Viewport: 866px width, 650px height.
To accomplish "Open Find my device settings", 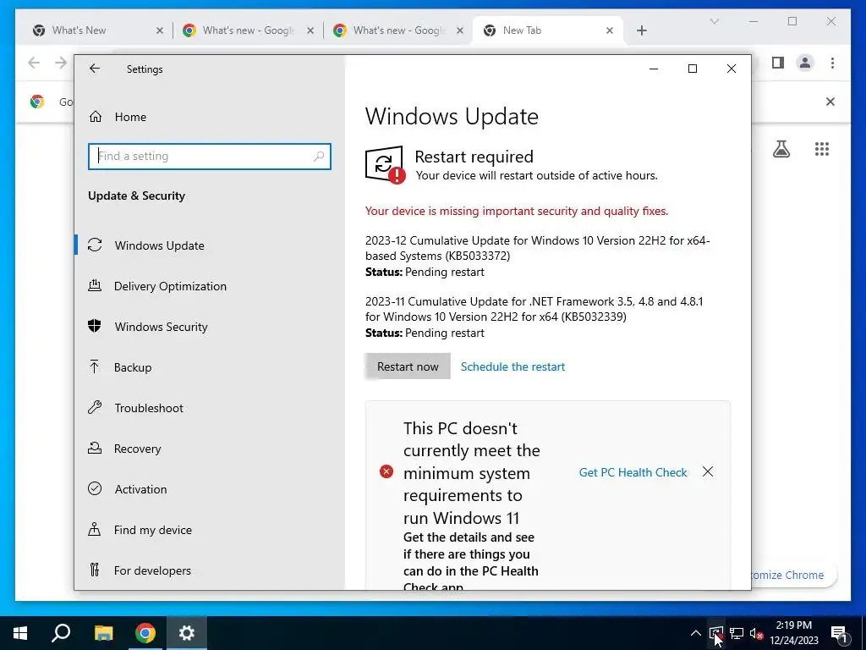I will (x=210, y=530).
